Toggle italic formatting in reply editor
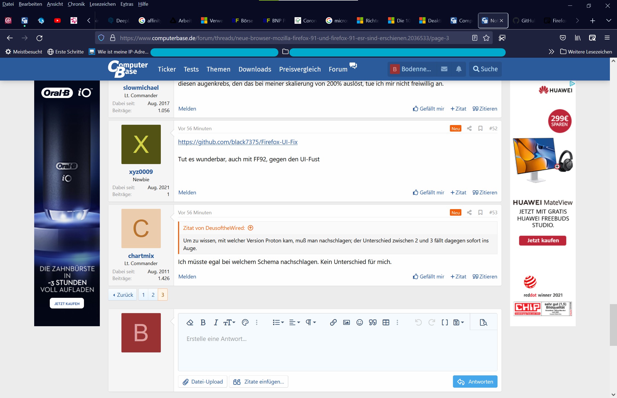This screenshot has height=398, width=617. click(x=216, y=322)
